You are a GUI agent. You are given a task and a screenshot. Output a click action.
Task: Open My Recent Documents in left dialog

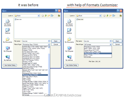pyautogui.click(x=8, y=23)
